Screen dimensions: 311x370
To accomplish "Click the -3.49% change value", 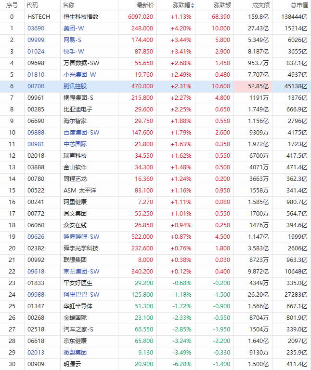I will coord(182,352).
